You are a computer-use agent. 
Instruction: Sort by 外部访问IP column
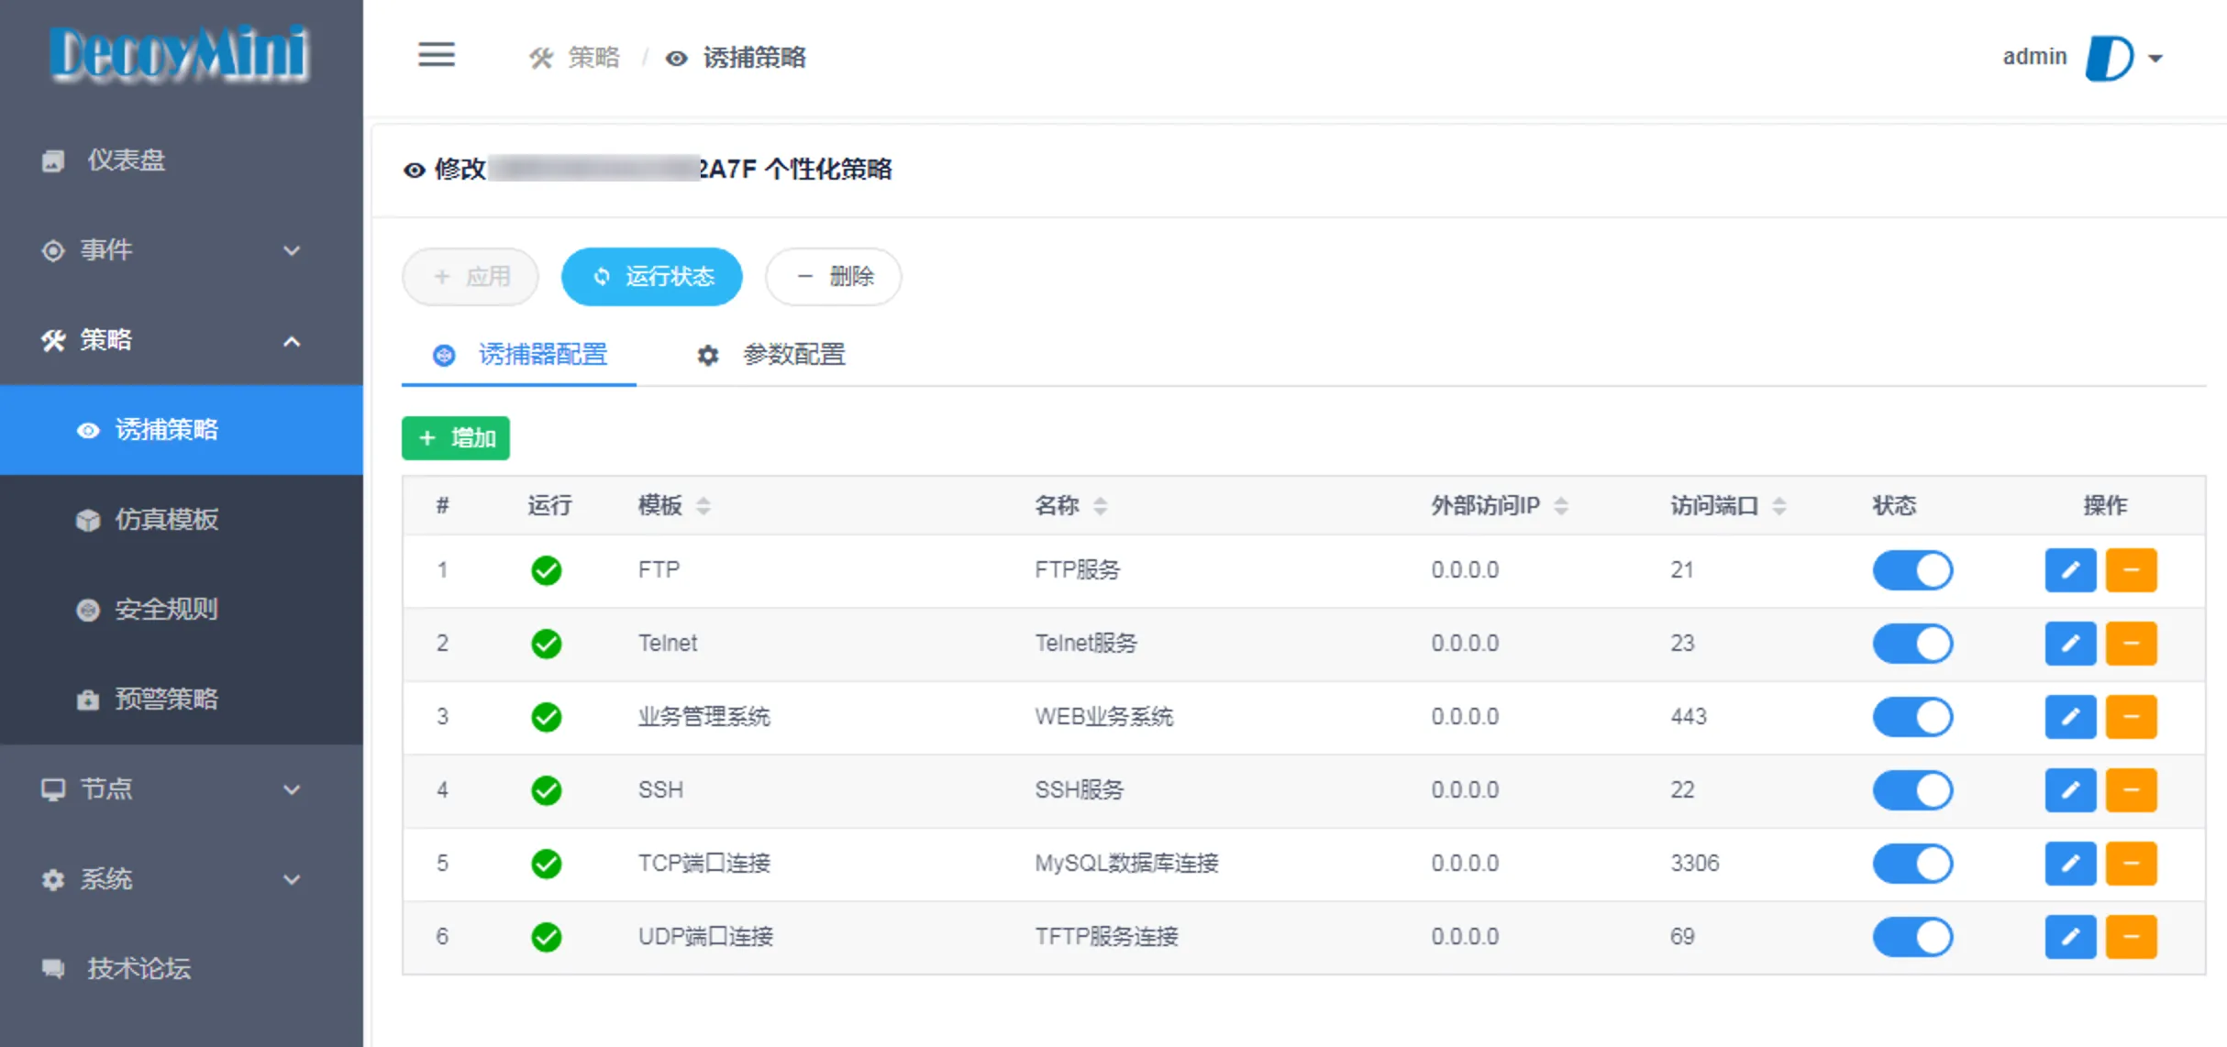[1560, 505]
